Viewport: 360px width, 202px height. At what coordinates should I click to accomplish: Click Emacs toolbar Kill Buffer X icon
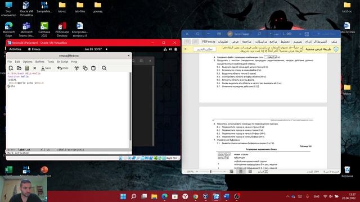pyautogui.click(x=35, y=68)
